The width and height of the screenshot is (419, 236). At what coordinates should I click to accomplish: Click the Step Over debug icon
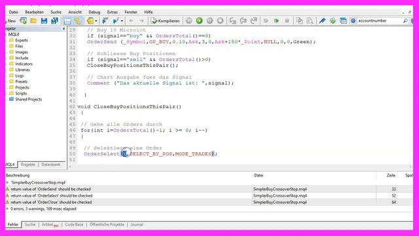pos(243,20)
